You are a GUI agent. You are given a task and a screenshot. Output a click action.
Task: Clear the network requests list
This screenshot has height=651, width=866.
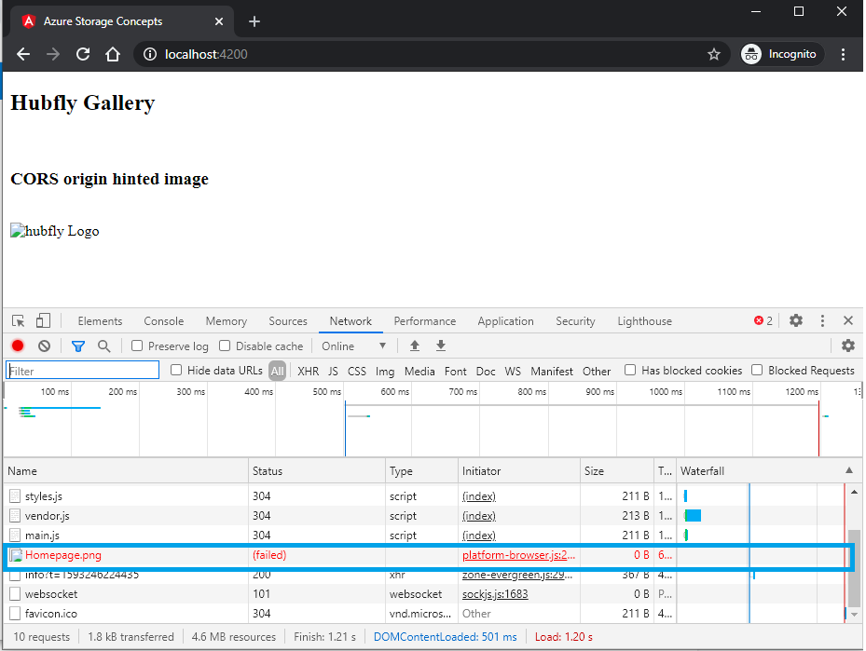coord(44,346)
